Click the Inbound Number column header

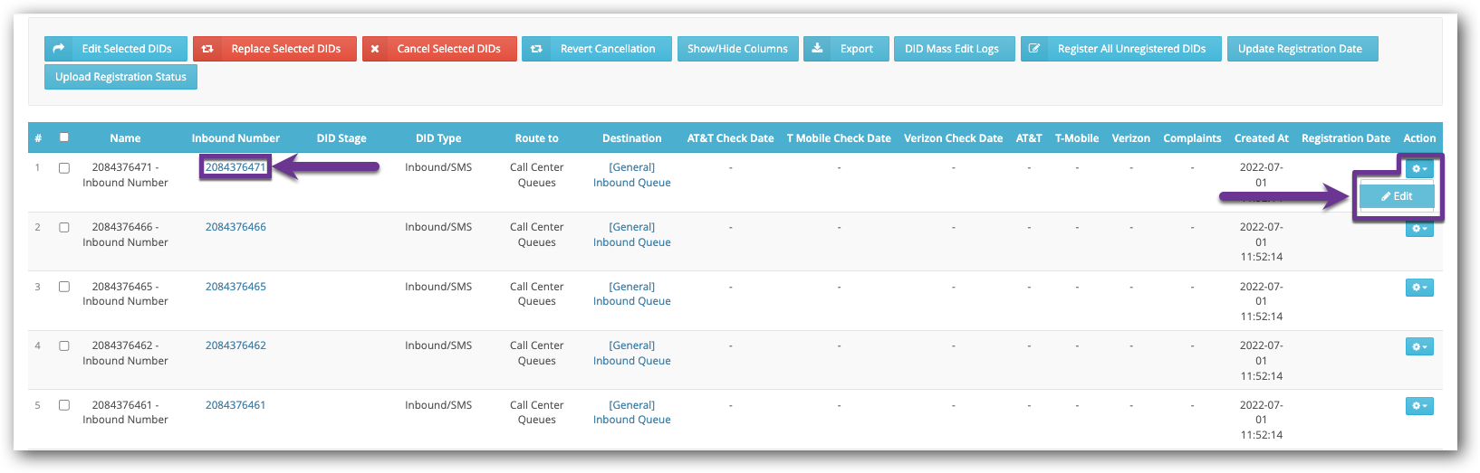pos(235,138)
